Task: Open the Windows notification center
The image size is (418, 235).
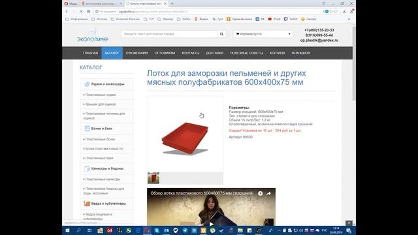Action: pos(349,230)
